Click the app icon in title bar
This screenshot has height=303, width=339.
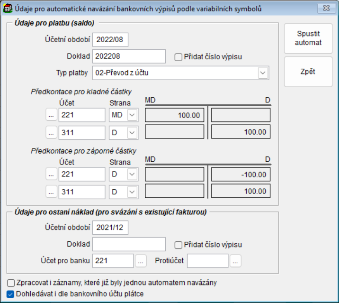pyautogui.click(x=7, y=8)
